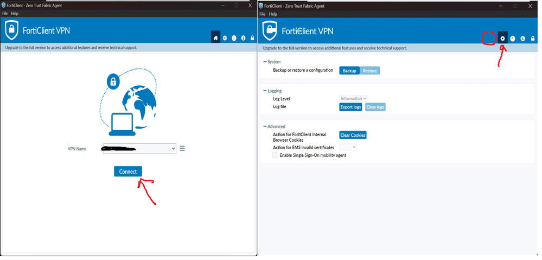
Task: Click the 'Backup or restore a configuration' label
Action: coord(303,70)
